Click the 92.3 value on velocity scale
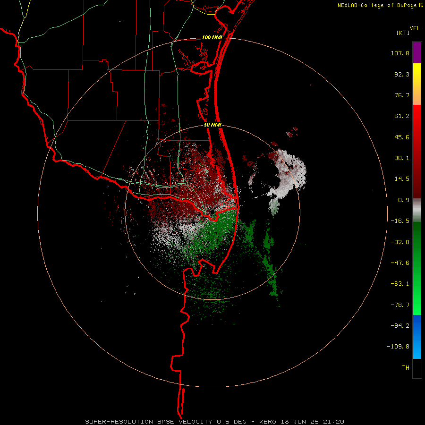Image resolution: width=425 pixels, height=425 pixels. pyautogui.click(x=402, y=74)
